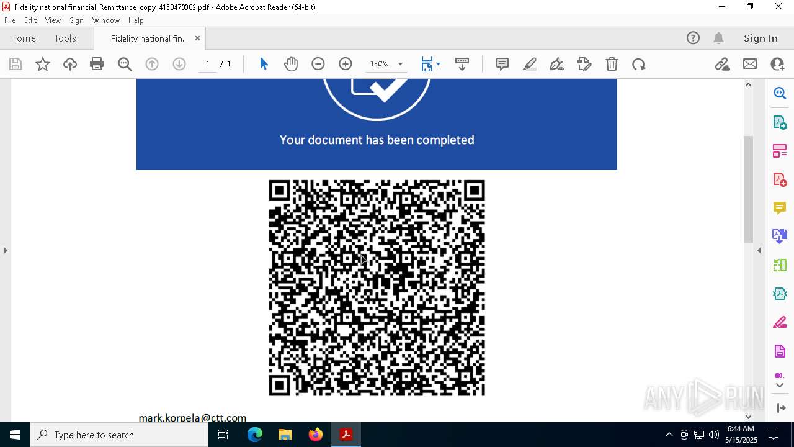
Task: Go to next page arrow
Action: click(x=179, y=64)
